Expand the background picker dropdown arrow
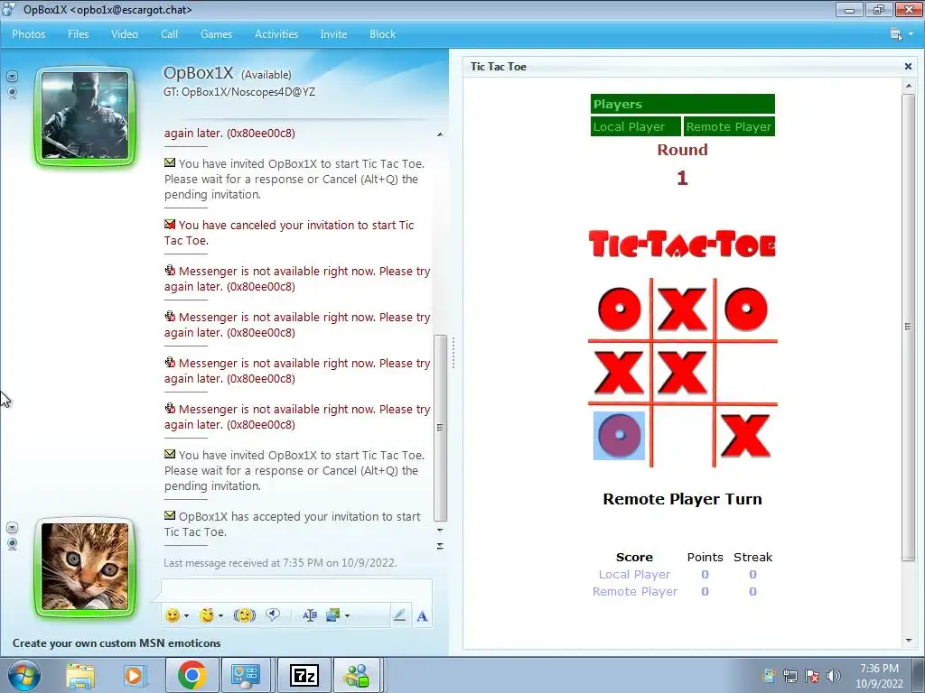The width and height of the screenshot is (925, 693). [347, 616]
